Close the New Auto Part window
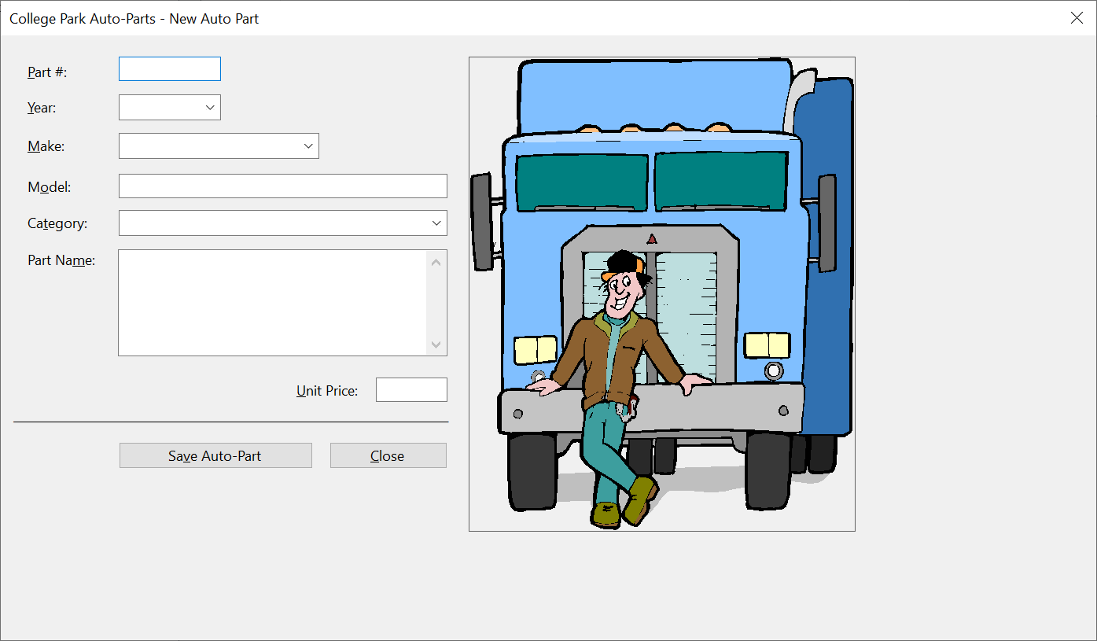The image size is (1097, 641). [1077, 18]
